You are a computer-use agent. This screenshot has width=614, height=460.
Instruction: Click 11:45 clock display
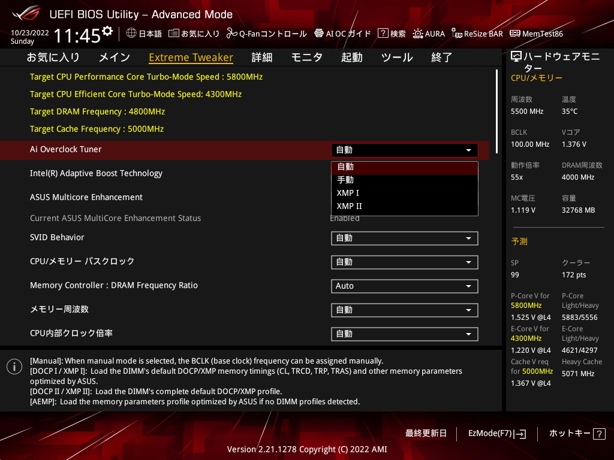[x=77, y=36]
